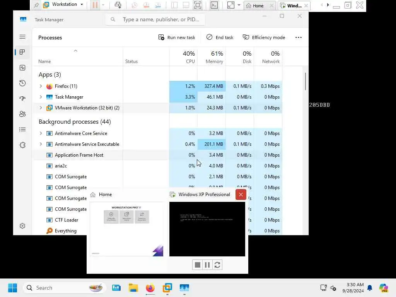Close the Wind... VM tab
Image resolution: width=396 pixels, height=297 pixels.
[306, 5]
